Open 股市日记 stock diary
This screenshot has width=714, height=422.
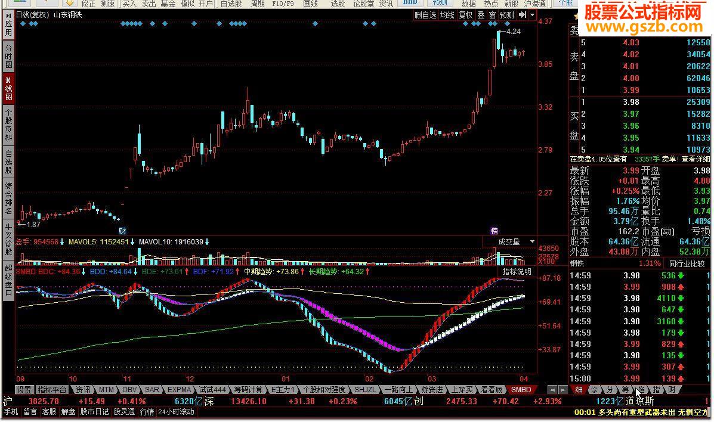pyautogui.click(x=95, y=412)
